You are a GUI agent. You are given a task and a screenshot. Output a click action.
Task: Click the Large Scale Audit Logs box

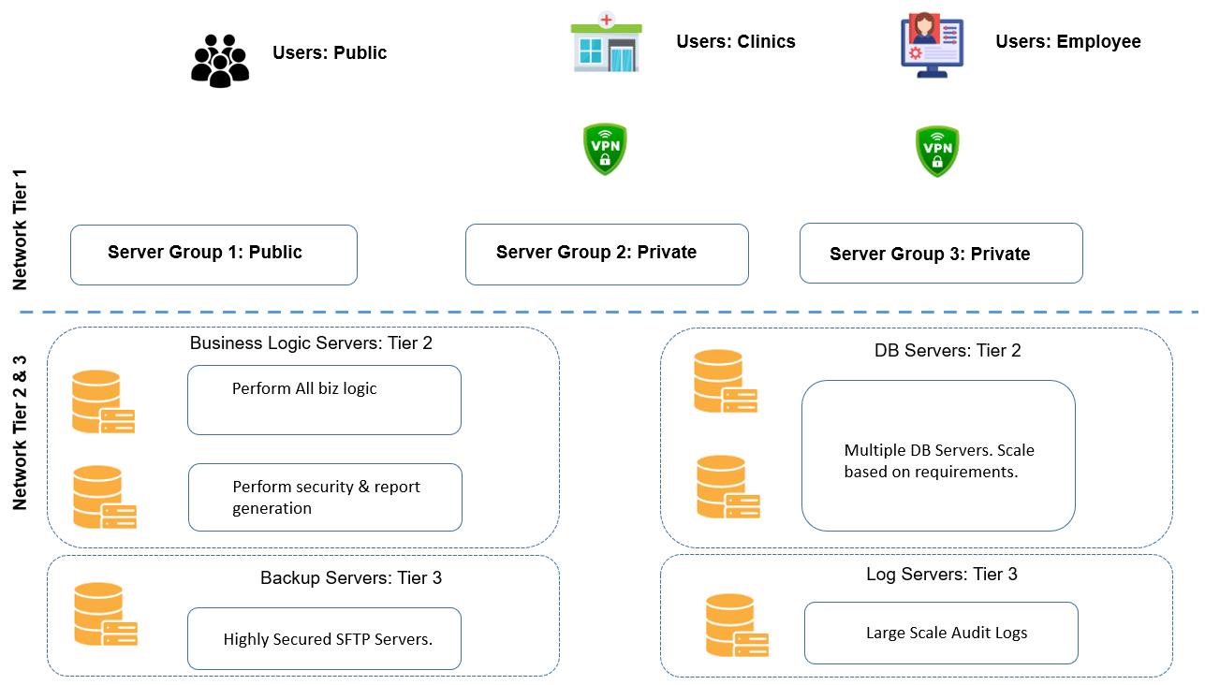[x=941, y=633]
